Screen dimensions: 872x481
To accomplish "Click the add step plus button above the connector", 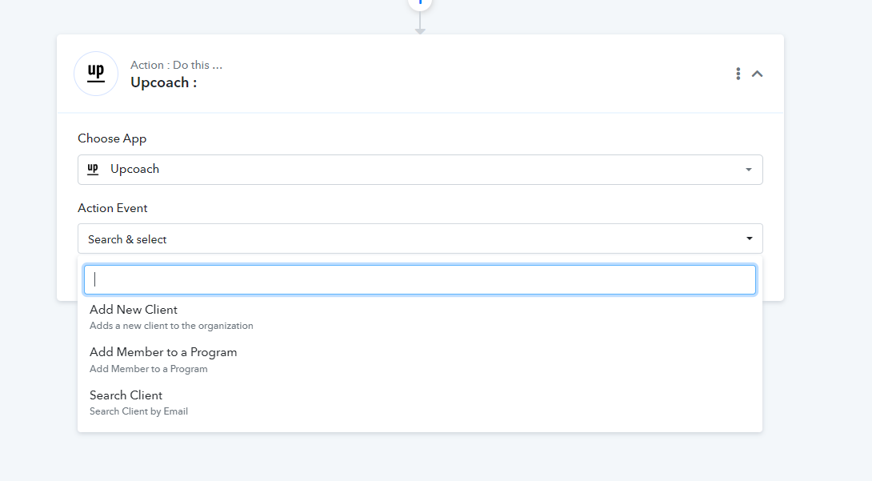I will (420, 2).
